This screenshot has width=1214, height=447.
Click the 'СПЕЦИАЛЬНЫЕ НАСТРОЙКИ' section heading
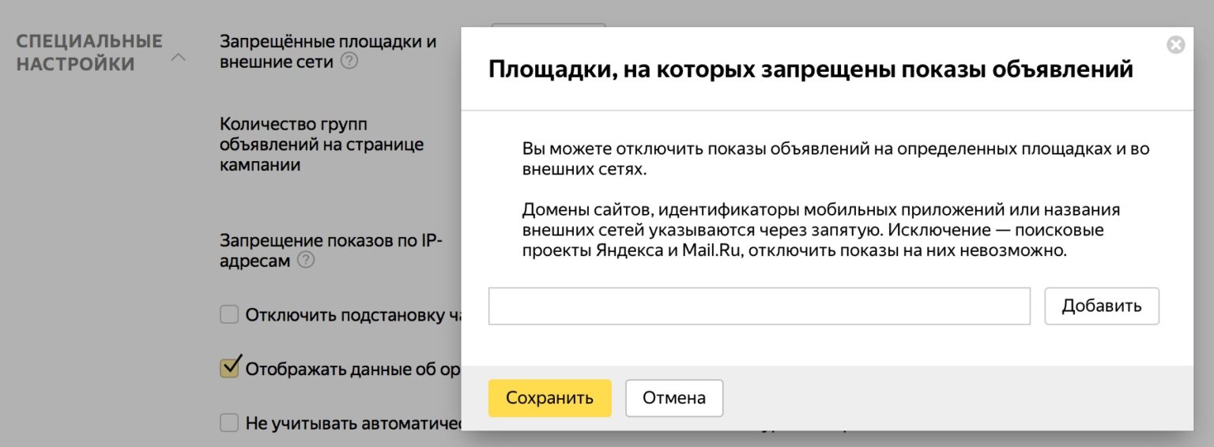point(89,52)
